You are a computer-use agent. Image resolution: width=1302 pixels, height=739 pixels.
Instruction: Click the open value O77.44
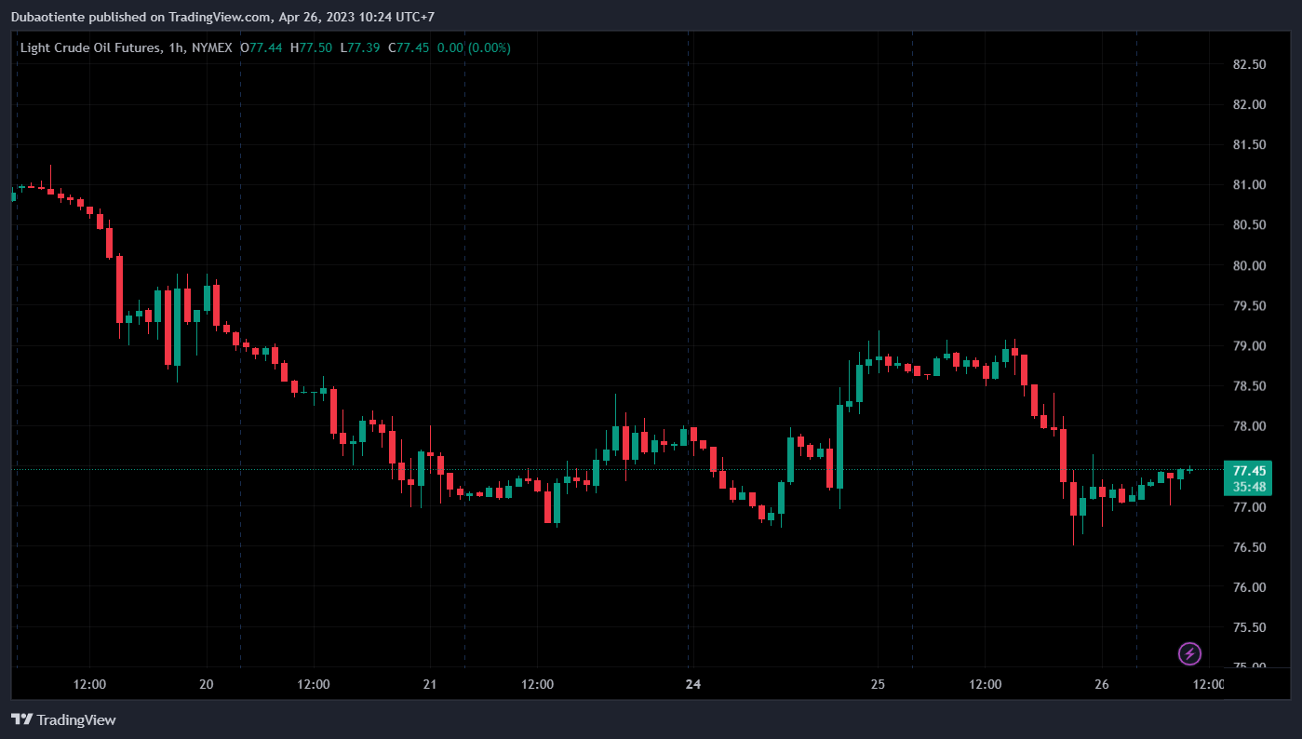coord(262,47)
